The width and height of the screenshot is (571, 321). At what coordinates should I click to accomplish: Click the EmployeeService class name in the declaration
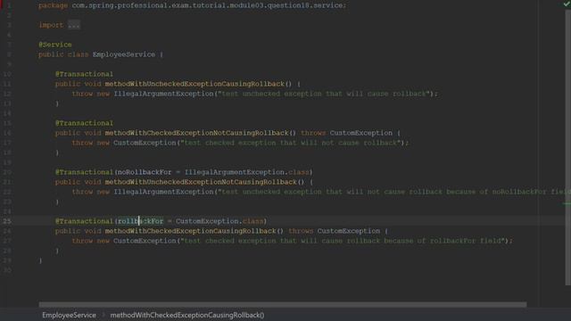click(x=124, y=54)
